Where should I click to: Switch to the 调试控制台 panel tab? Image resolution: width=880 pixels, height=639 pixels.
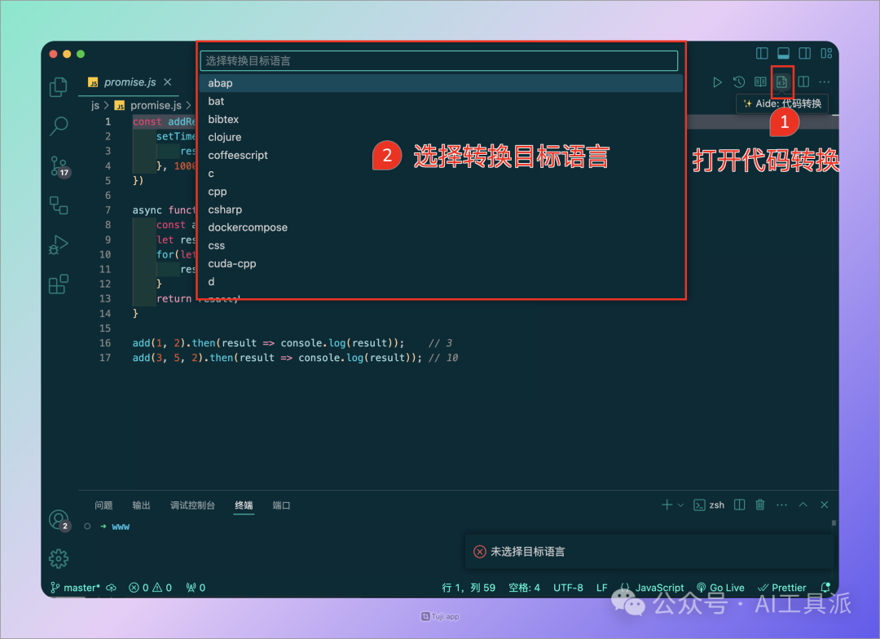192,505
